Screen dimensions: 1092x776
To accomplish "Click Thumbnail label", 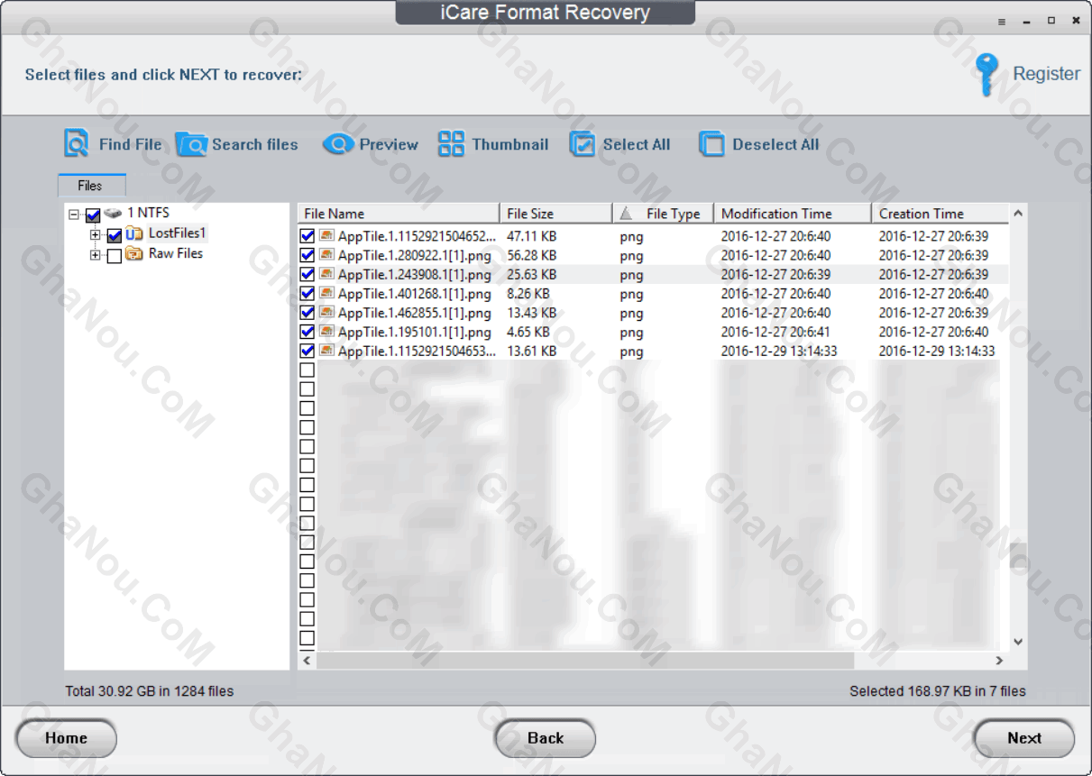I will point(510,144).
